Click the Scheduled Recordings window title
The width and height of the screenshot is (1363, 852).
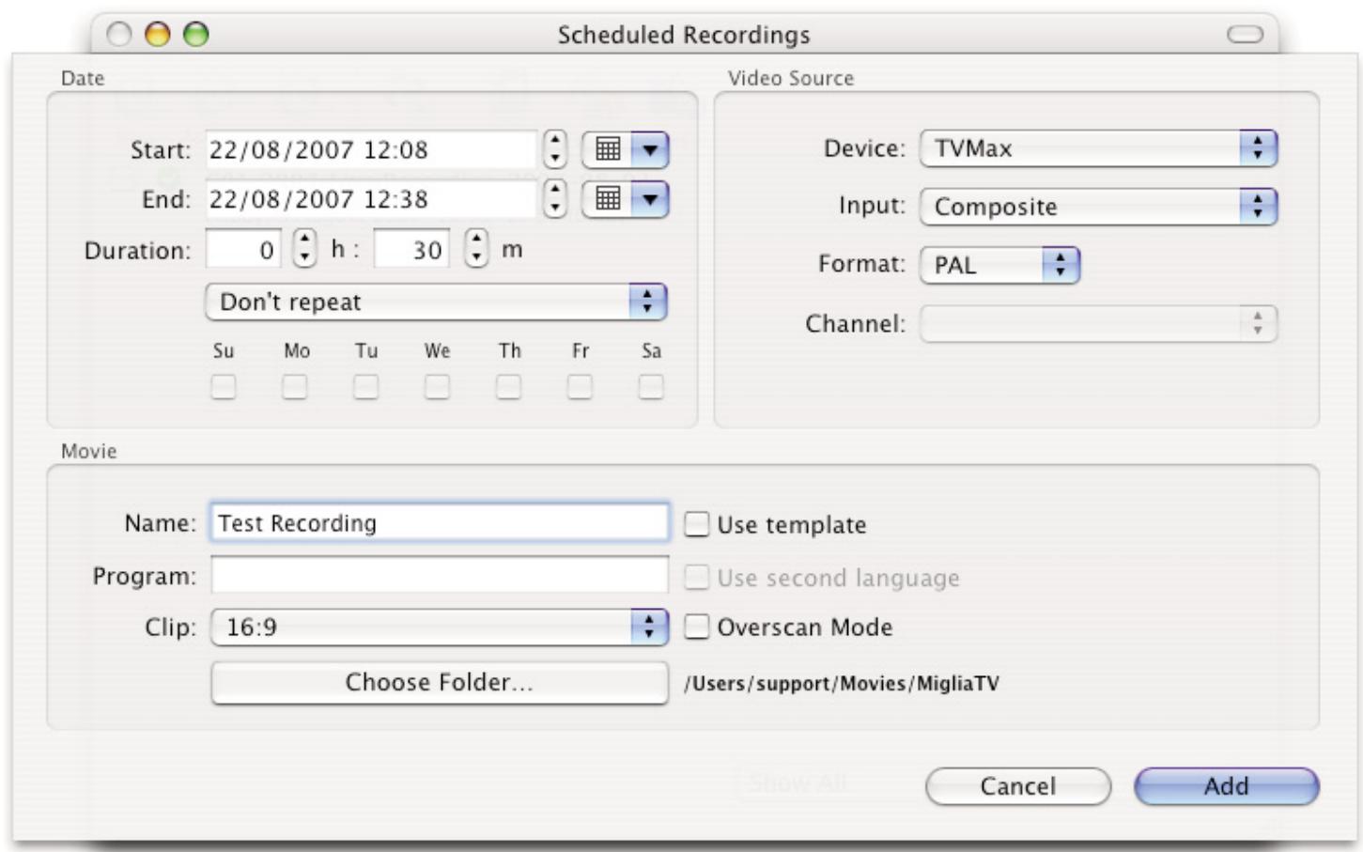[x=684, y=35]
